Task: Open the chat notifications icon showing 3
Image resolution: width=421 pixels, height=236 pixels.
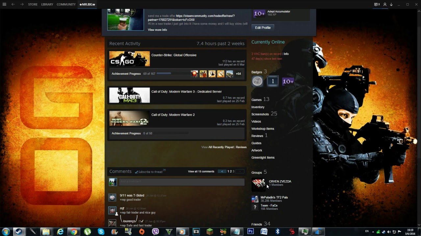Action: (x=377, y=4)
